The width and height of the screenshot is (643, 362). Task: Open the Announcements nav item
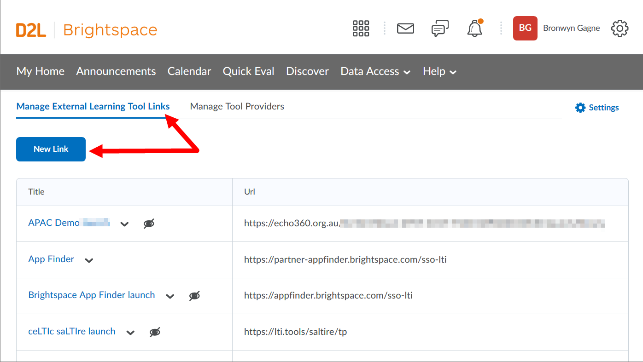pyautogui.click(x=116, y=71)
